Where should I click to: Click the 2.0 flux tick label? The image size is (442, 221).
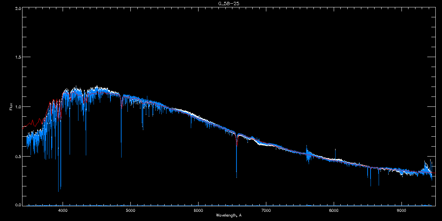point(17,8)
